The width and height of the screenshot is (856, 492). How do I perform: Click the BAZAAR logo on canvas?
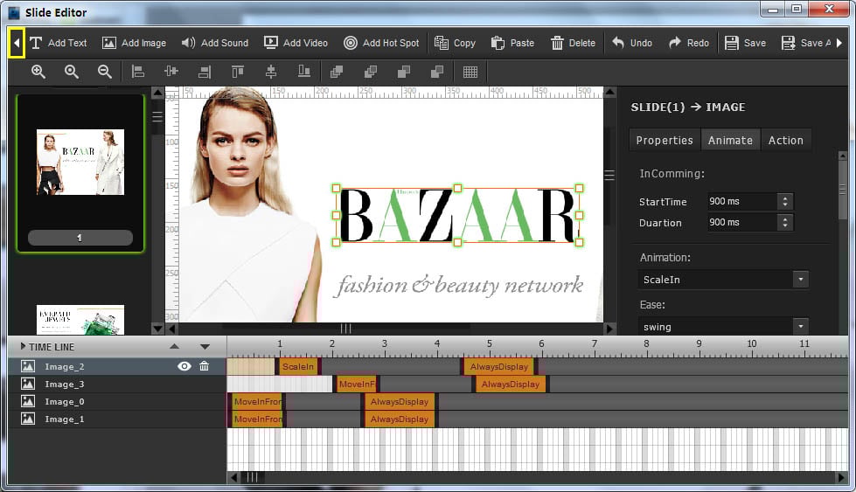pos(457,215)
